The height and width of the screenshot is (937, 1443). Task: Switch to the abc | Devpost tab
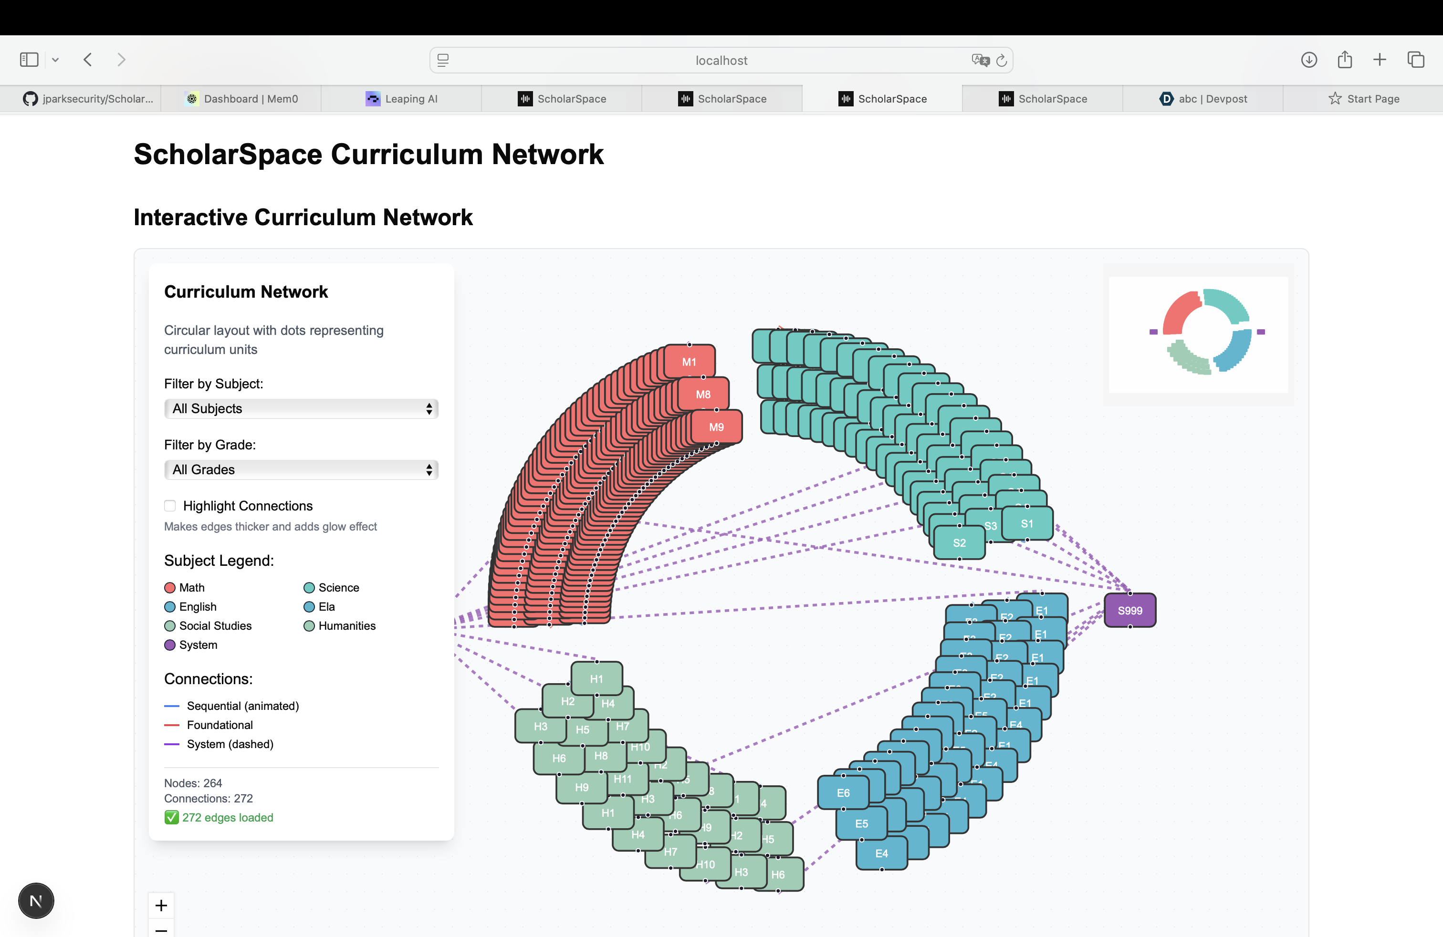1203,99
